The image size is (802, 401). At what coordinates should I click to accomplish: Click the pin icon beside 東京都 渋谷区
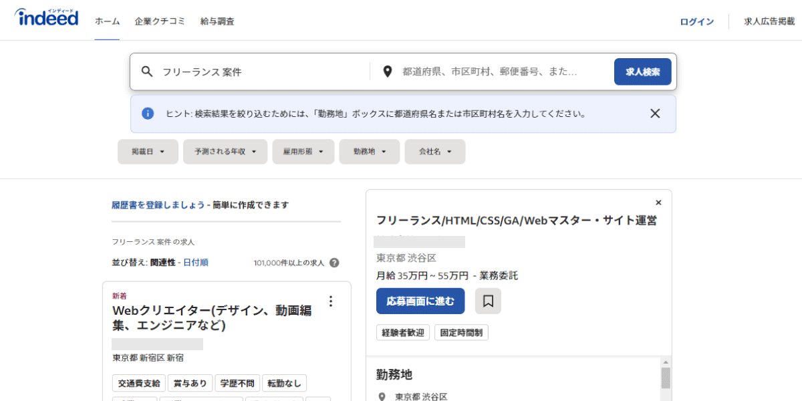(x=382, y=396)
